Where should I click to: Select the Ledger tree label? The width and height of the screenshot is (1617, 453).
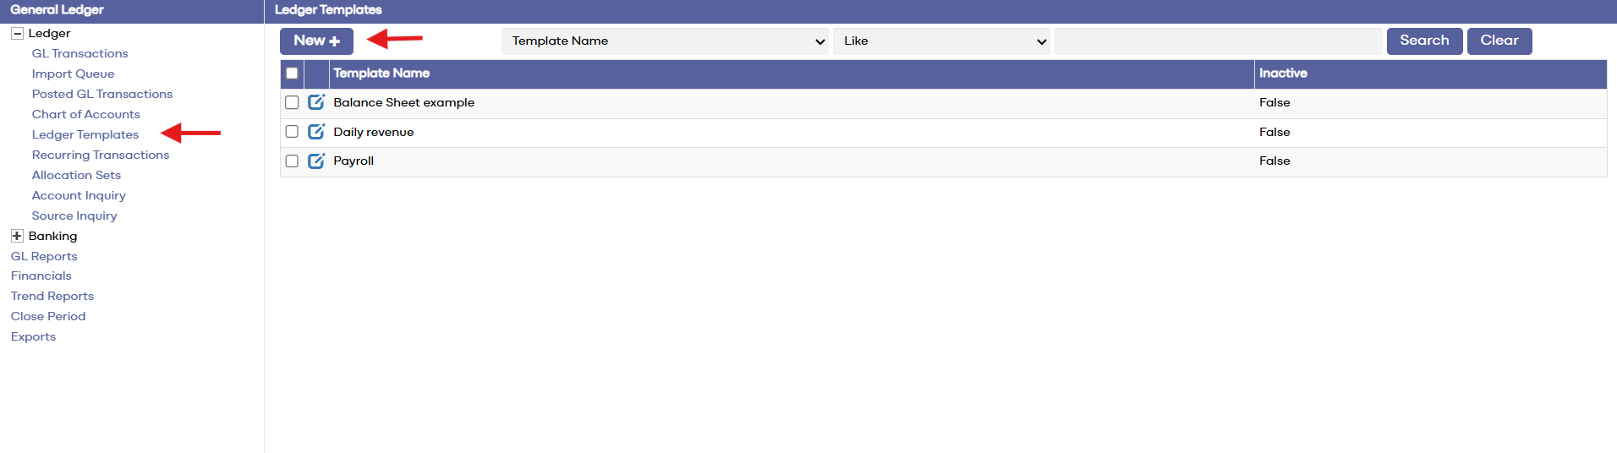coord(49,34)
